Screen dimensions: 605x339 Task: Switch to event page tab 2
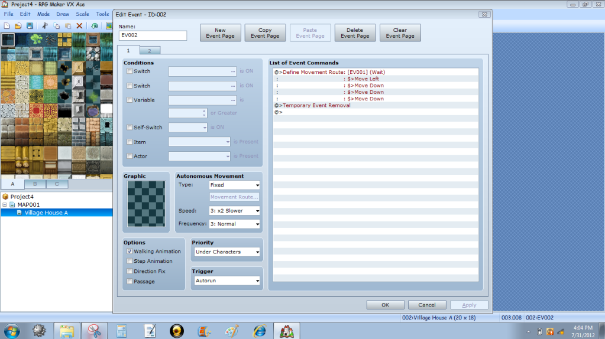click(149, 51)
